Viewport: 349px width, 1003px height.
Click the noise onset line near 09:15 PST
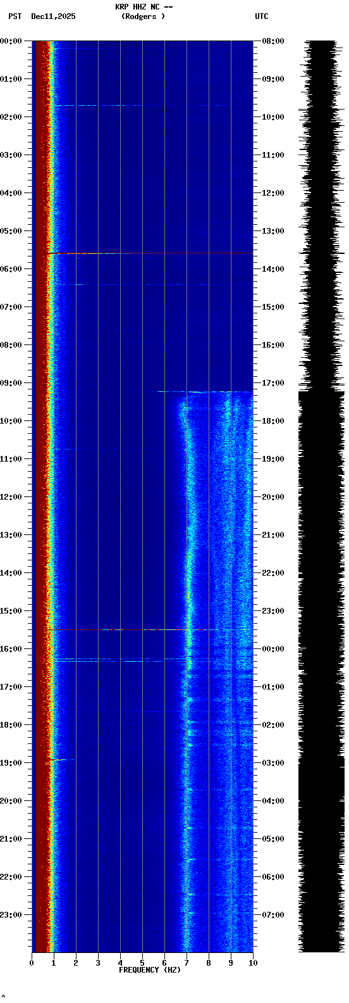(x=205, y=392)
